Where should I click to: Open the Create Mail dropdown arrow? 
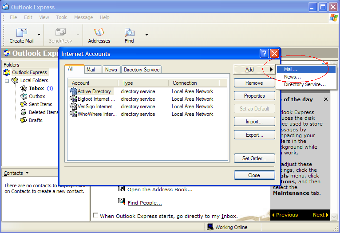tap(39, 35)
